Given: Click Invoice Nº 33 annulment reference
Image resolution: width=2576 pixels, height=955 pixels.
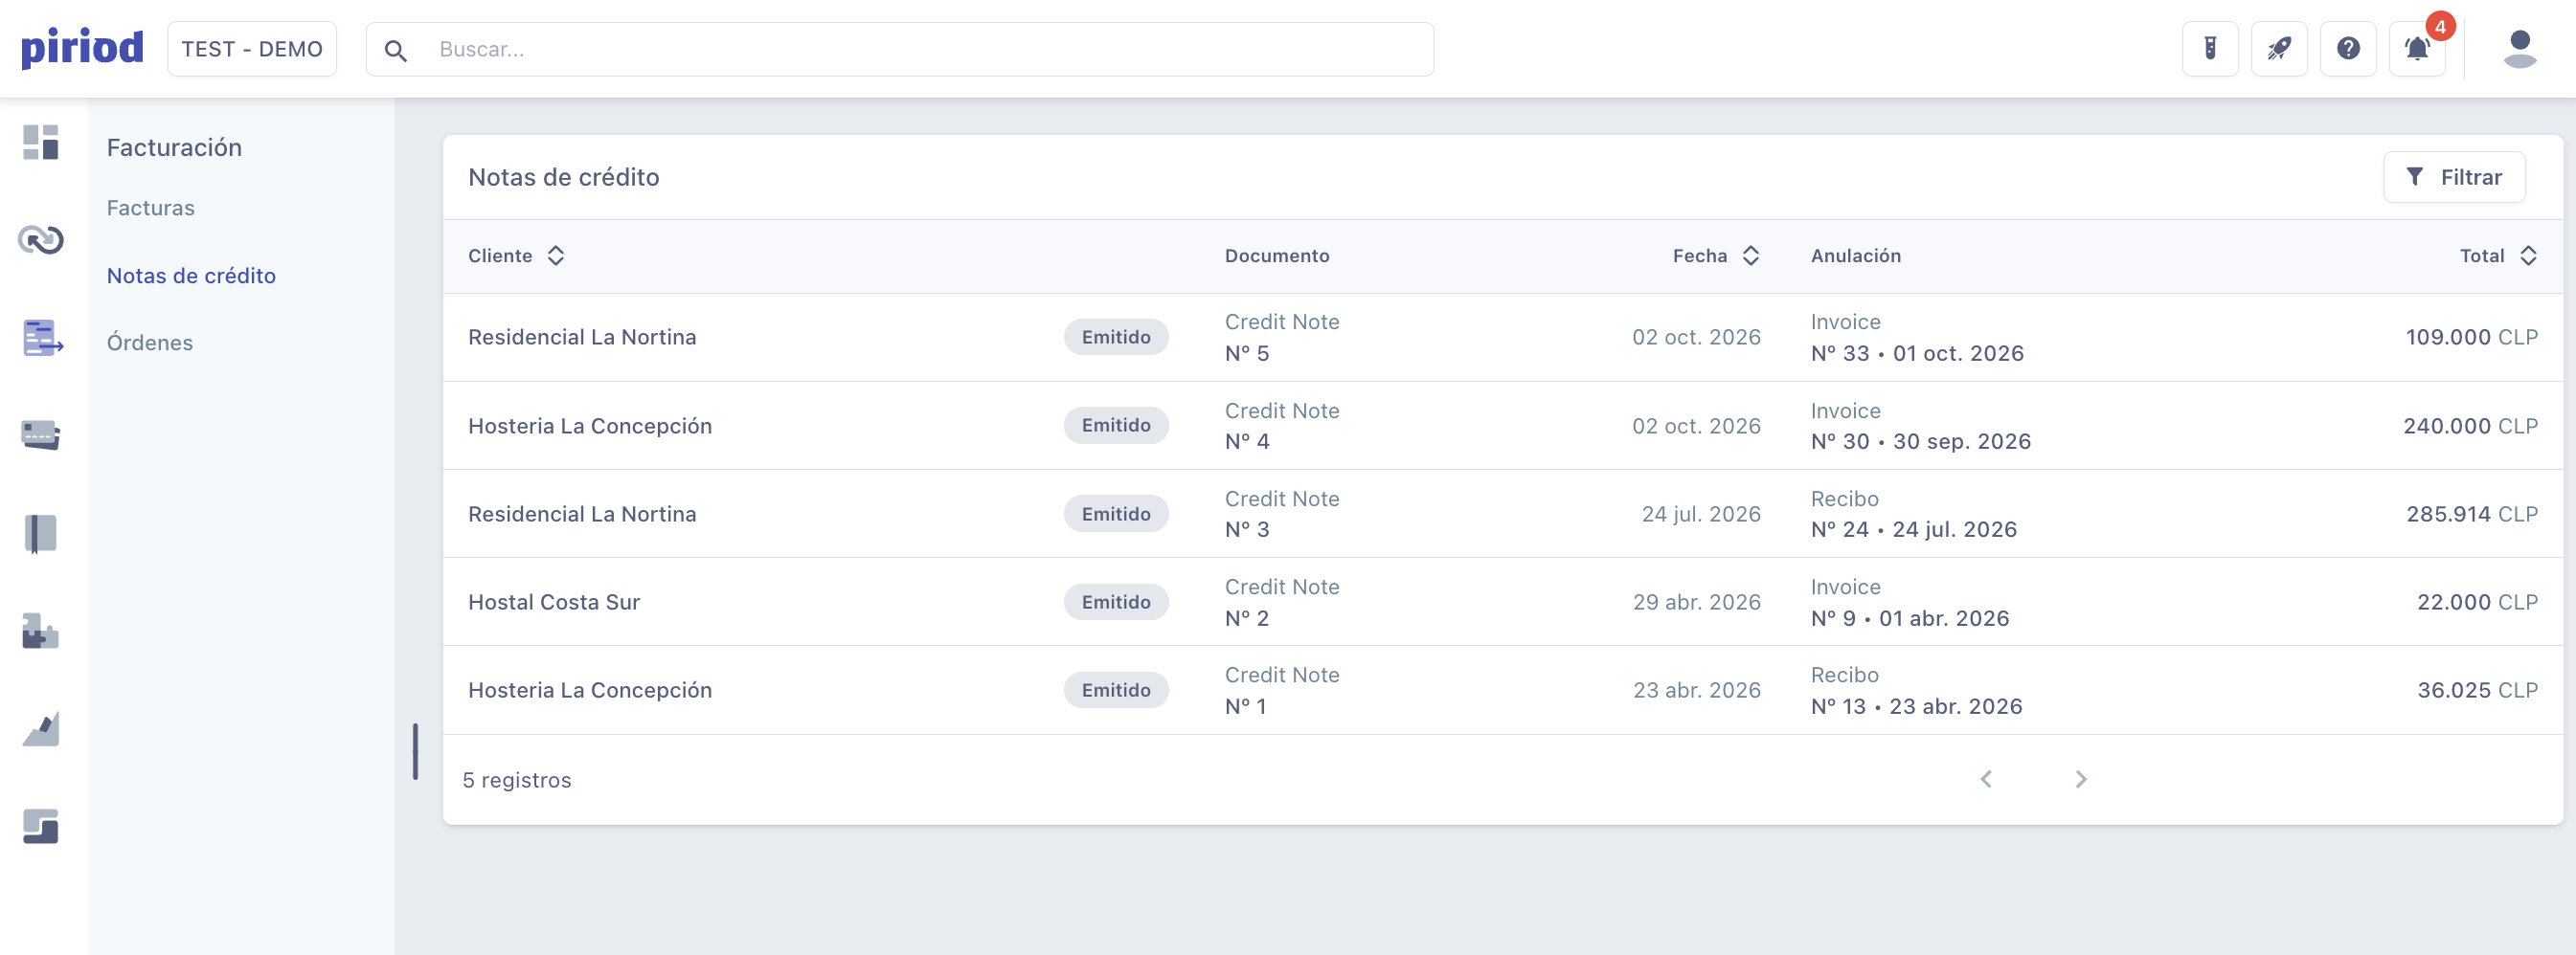Looking at the screenshot, I should coord(1917,338).
